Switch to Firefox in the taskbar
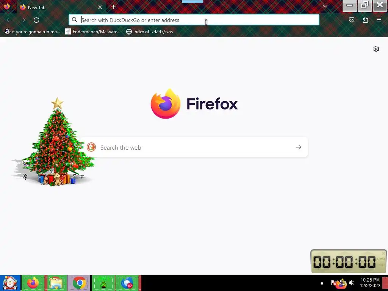The image size is (388, 291). point(33,283)
